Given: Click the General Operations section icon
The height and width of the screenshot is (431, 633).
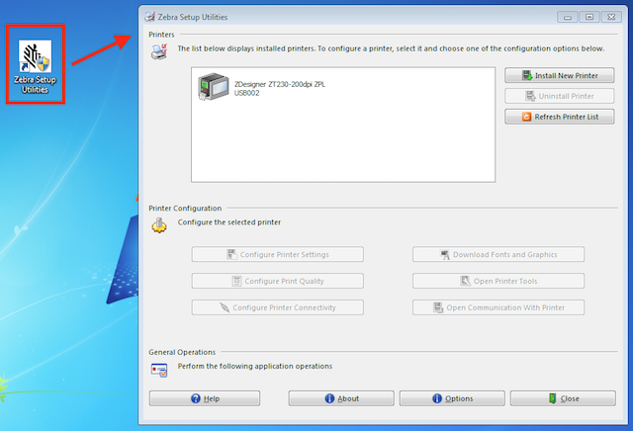Looking at the screenshot, I should point(158,369).
